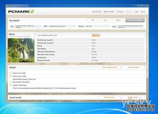Click the Save button in Run details

point(105,20)
